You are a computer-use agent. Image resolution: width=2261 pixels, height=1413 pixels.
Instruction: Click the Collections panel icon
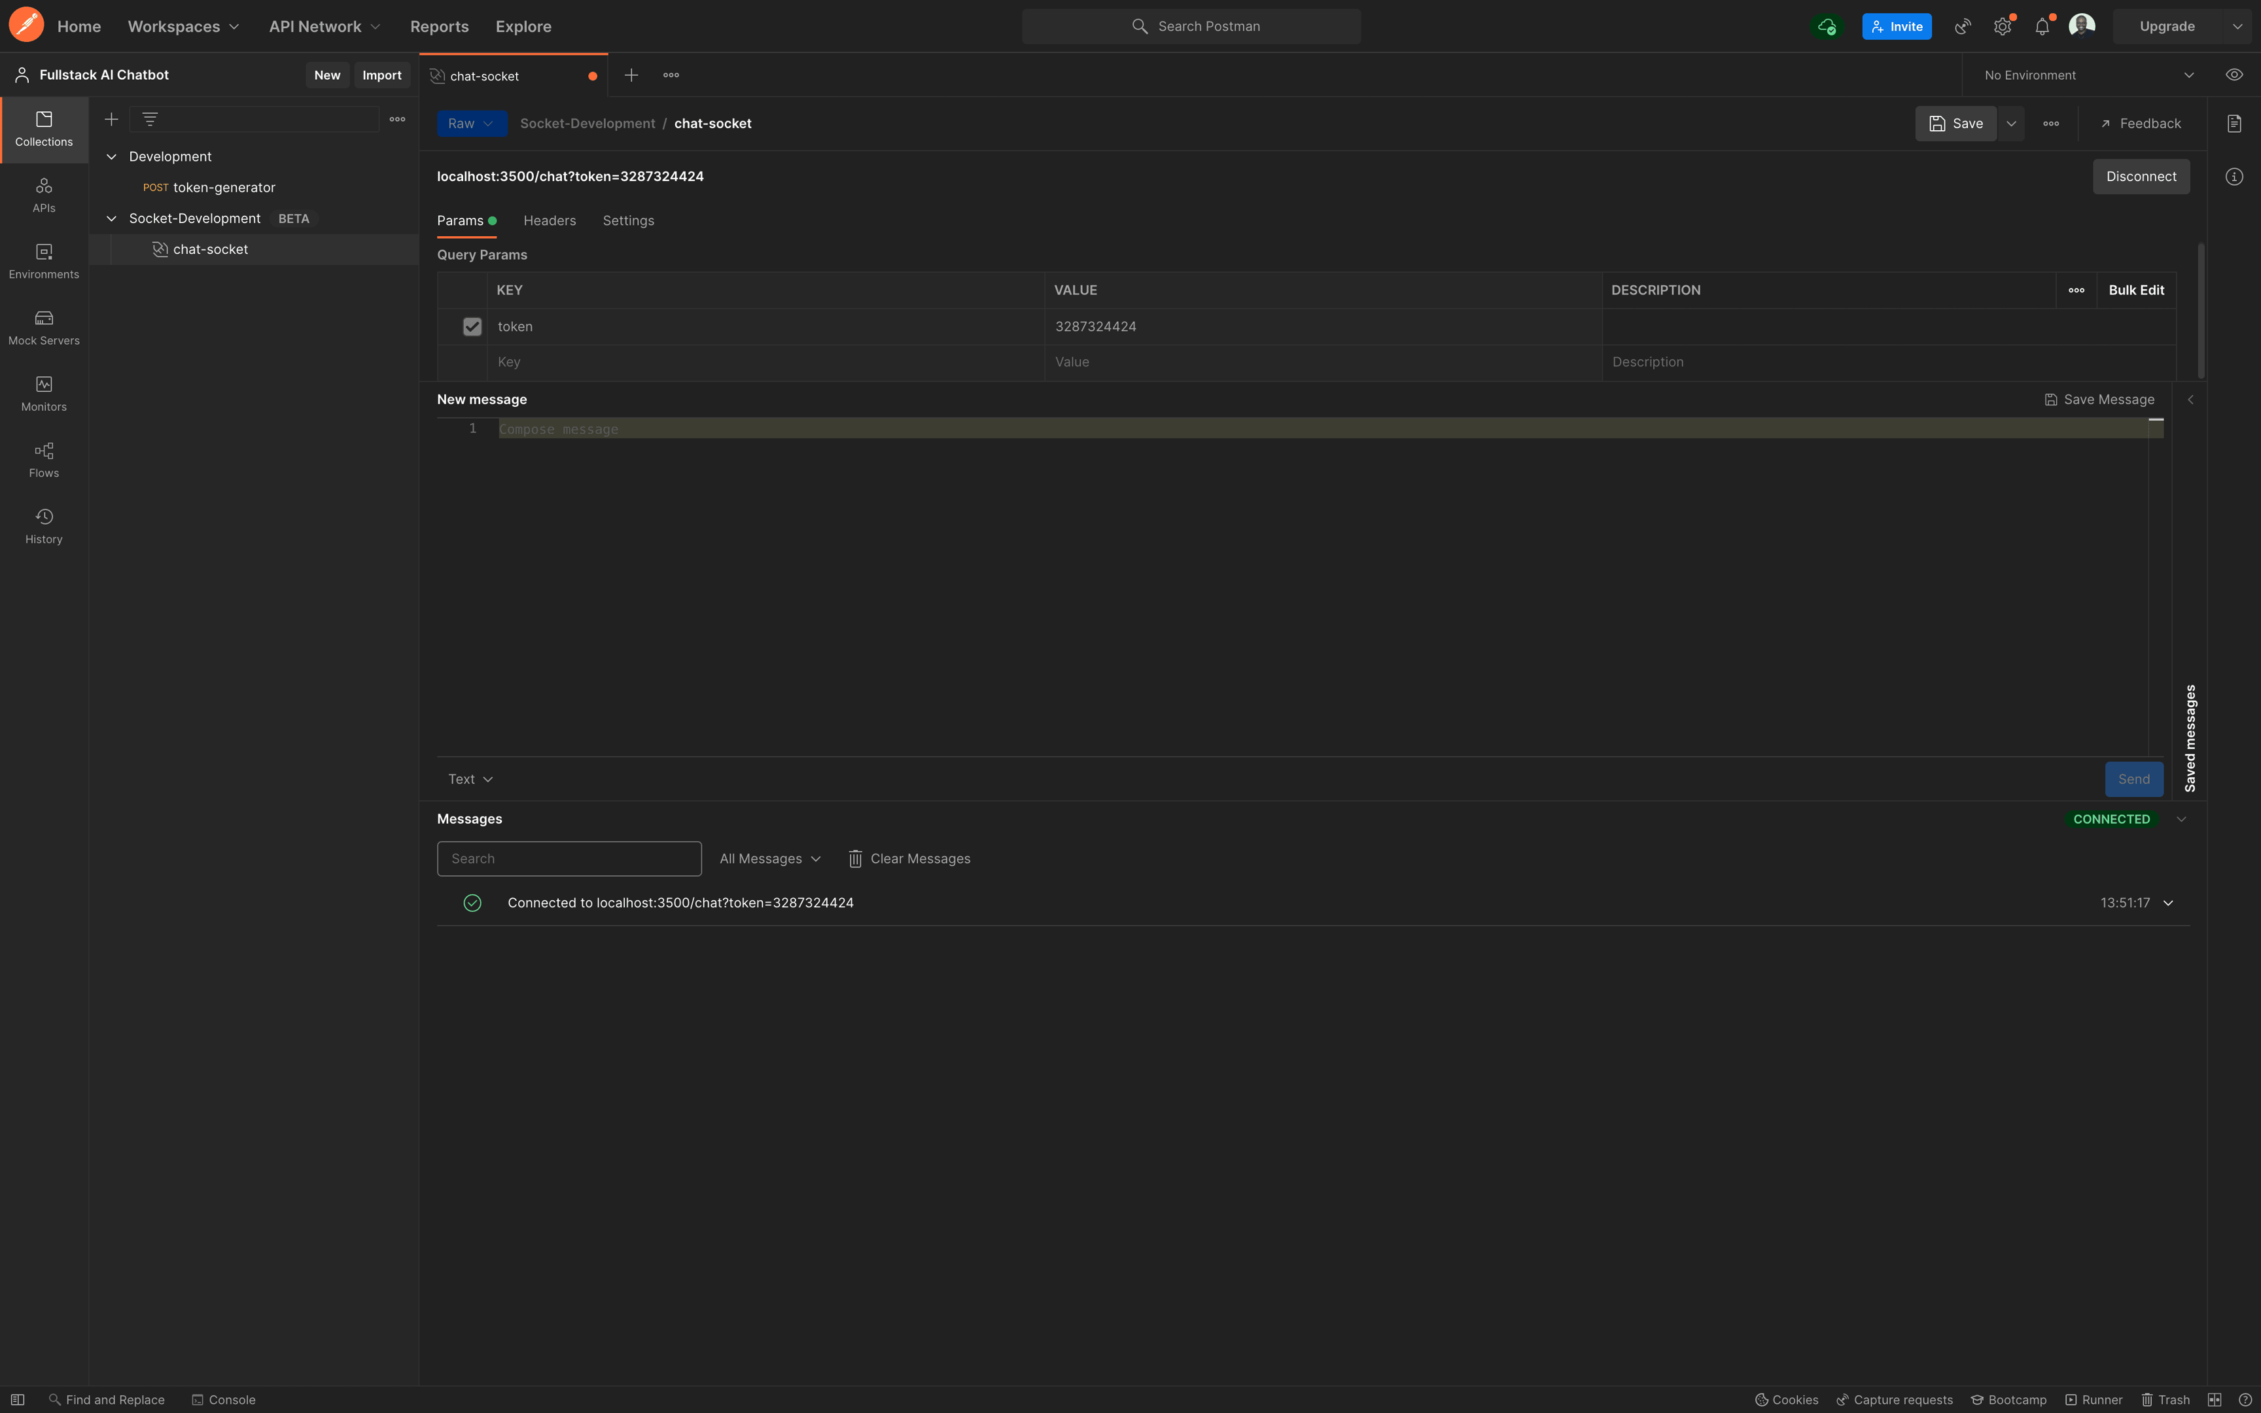pos(44,129)
